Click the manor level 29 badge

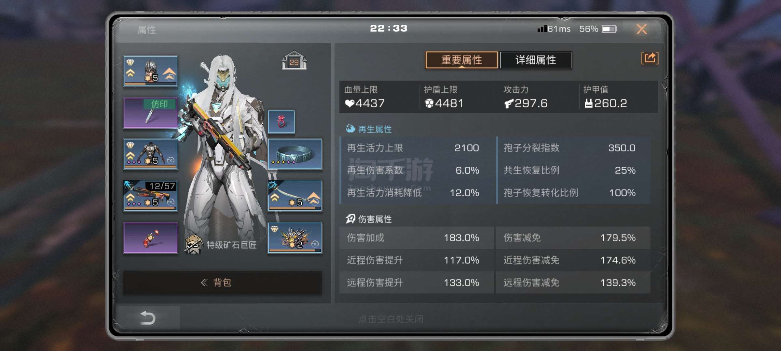[x=294, y=60]
